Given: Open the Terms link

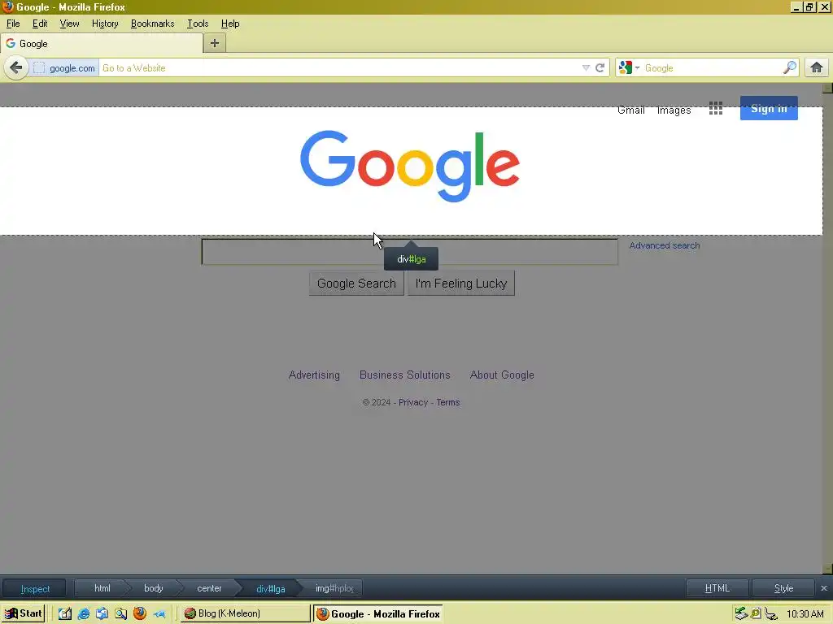Looking at the screenshot, I should [x=448, y=402].
